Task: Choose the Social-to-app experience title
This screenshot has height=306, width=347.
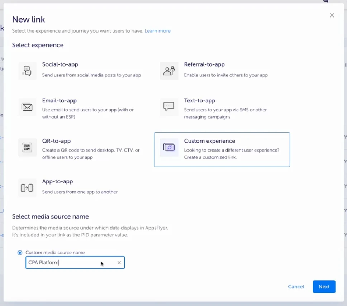Action: click(x=60, y=64)
